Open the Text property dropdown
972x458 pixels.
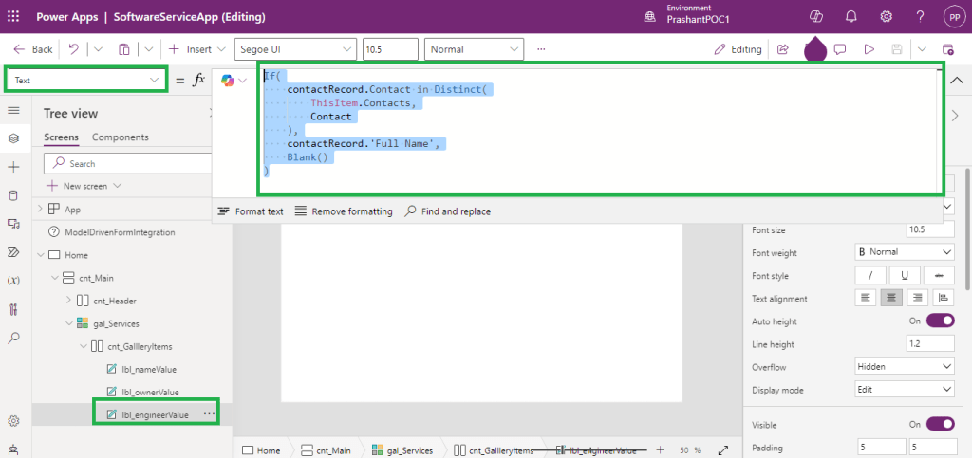86,81
